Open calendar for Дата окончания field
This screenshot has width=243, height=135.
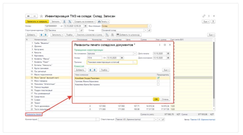(168, 58)
